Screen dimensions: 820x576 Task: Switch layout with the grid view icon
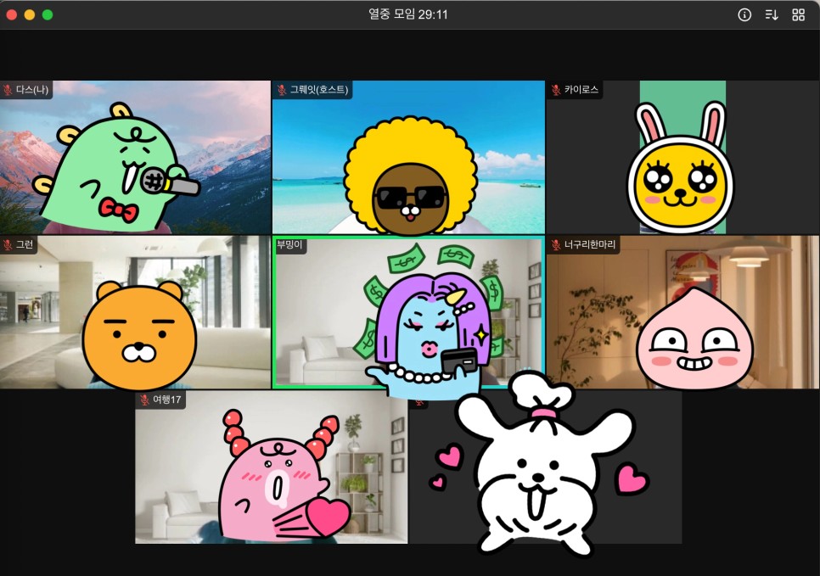pyautogui.click(x=798, y=14)
